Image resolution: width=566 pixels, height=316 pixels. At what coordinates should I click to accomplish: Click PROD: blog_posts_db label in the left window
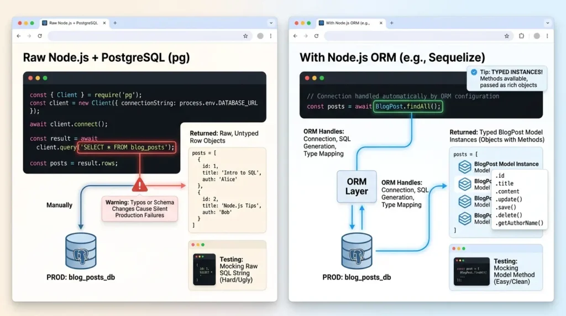81,277
